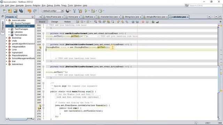This screenshot has width=223, height=125.
Task: Click the Previous Bookmark icon
Action: pos(118,22)
